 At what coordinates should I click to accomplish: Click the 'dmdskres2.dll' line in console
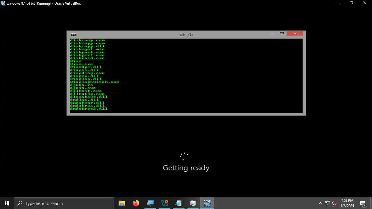pyautogui.click(x=89, y=109)
